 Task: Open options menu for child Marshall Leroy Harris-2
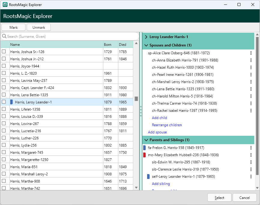pos(251,82)
